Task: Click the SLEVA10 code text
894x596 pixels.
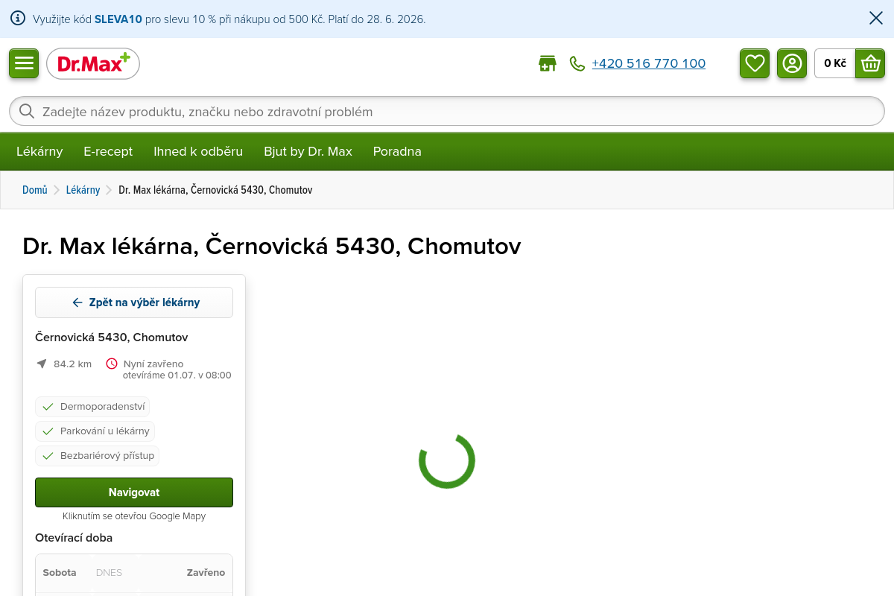Action: (x=118, y=19)
